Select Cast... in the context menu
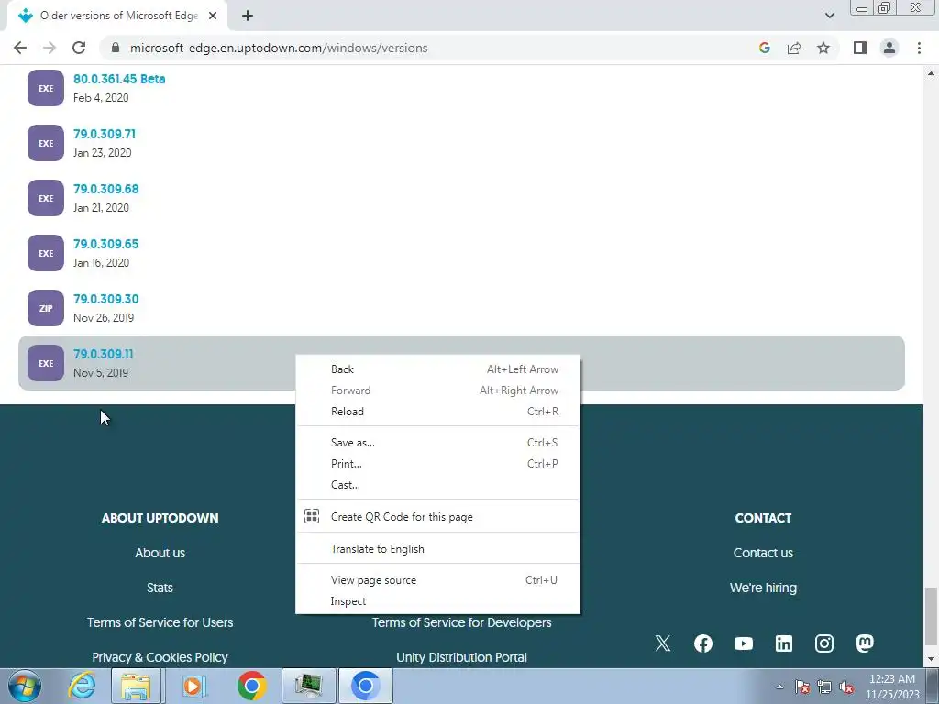The image size is (939, 704). (437, 485)
